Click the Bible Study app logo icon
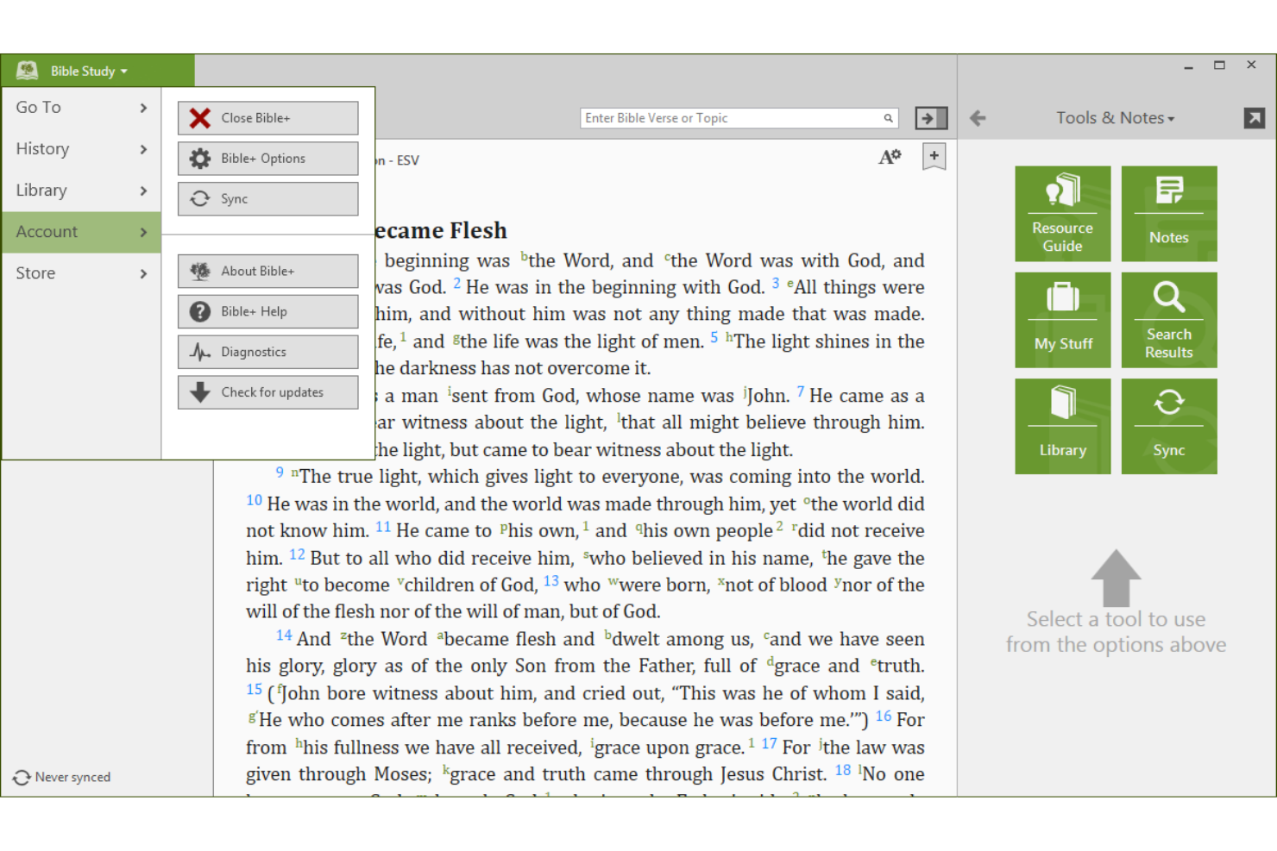Viewport: 1277px width, 851px height. pyautogui.click(x=27, y=71)
